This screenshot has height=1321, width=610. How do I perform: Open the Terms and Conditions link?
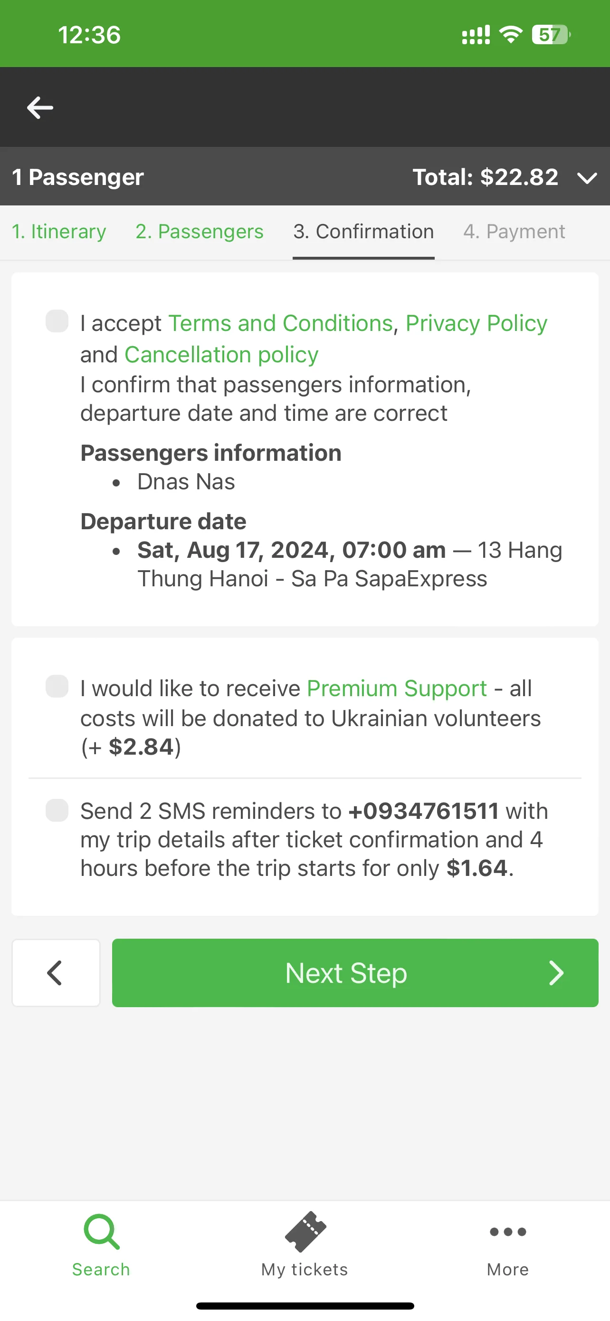click(x=281, y=323)
